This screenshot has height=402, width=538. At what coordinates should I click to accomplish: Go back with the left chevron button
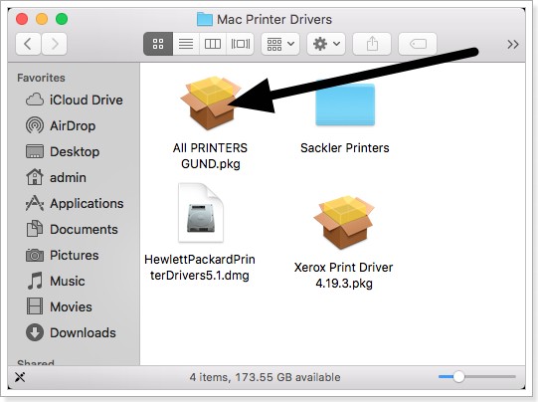click(x=28, y=44)
